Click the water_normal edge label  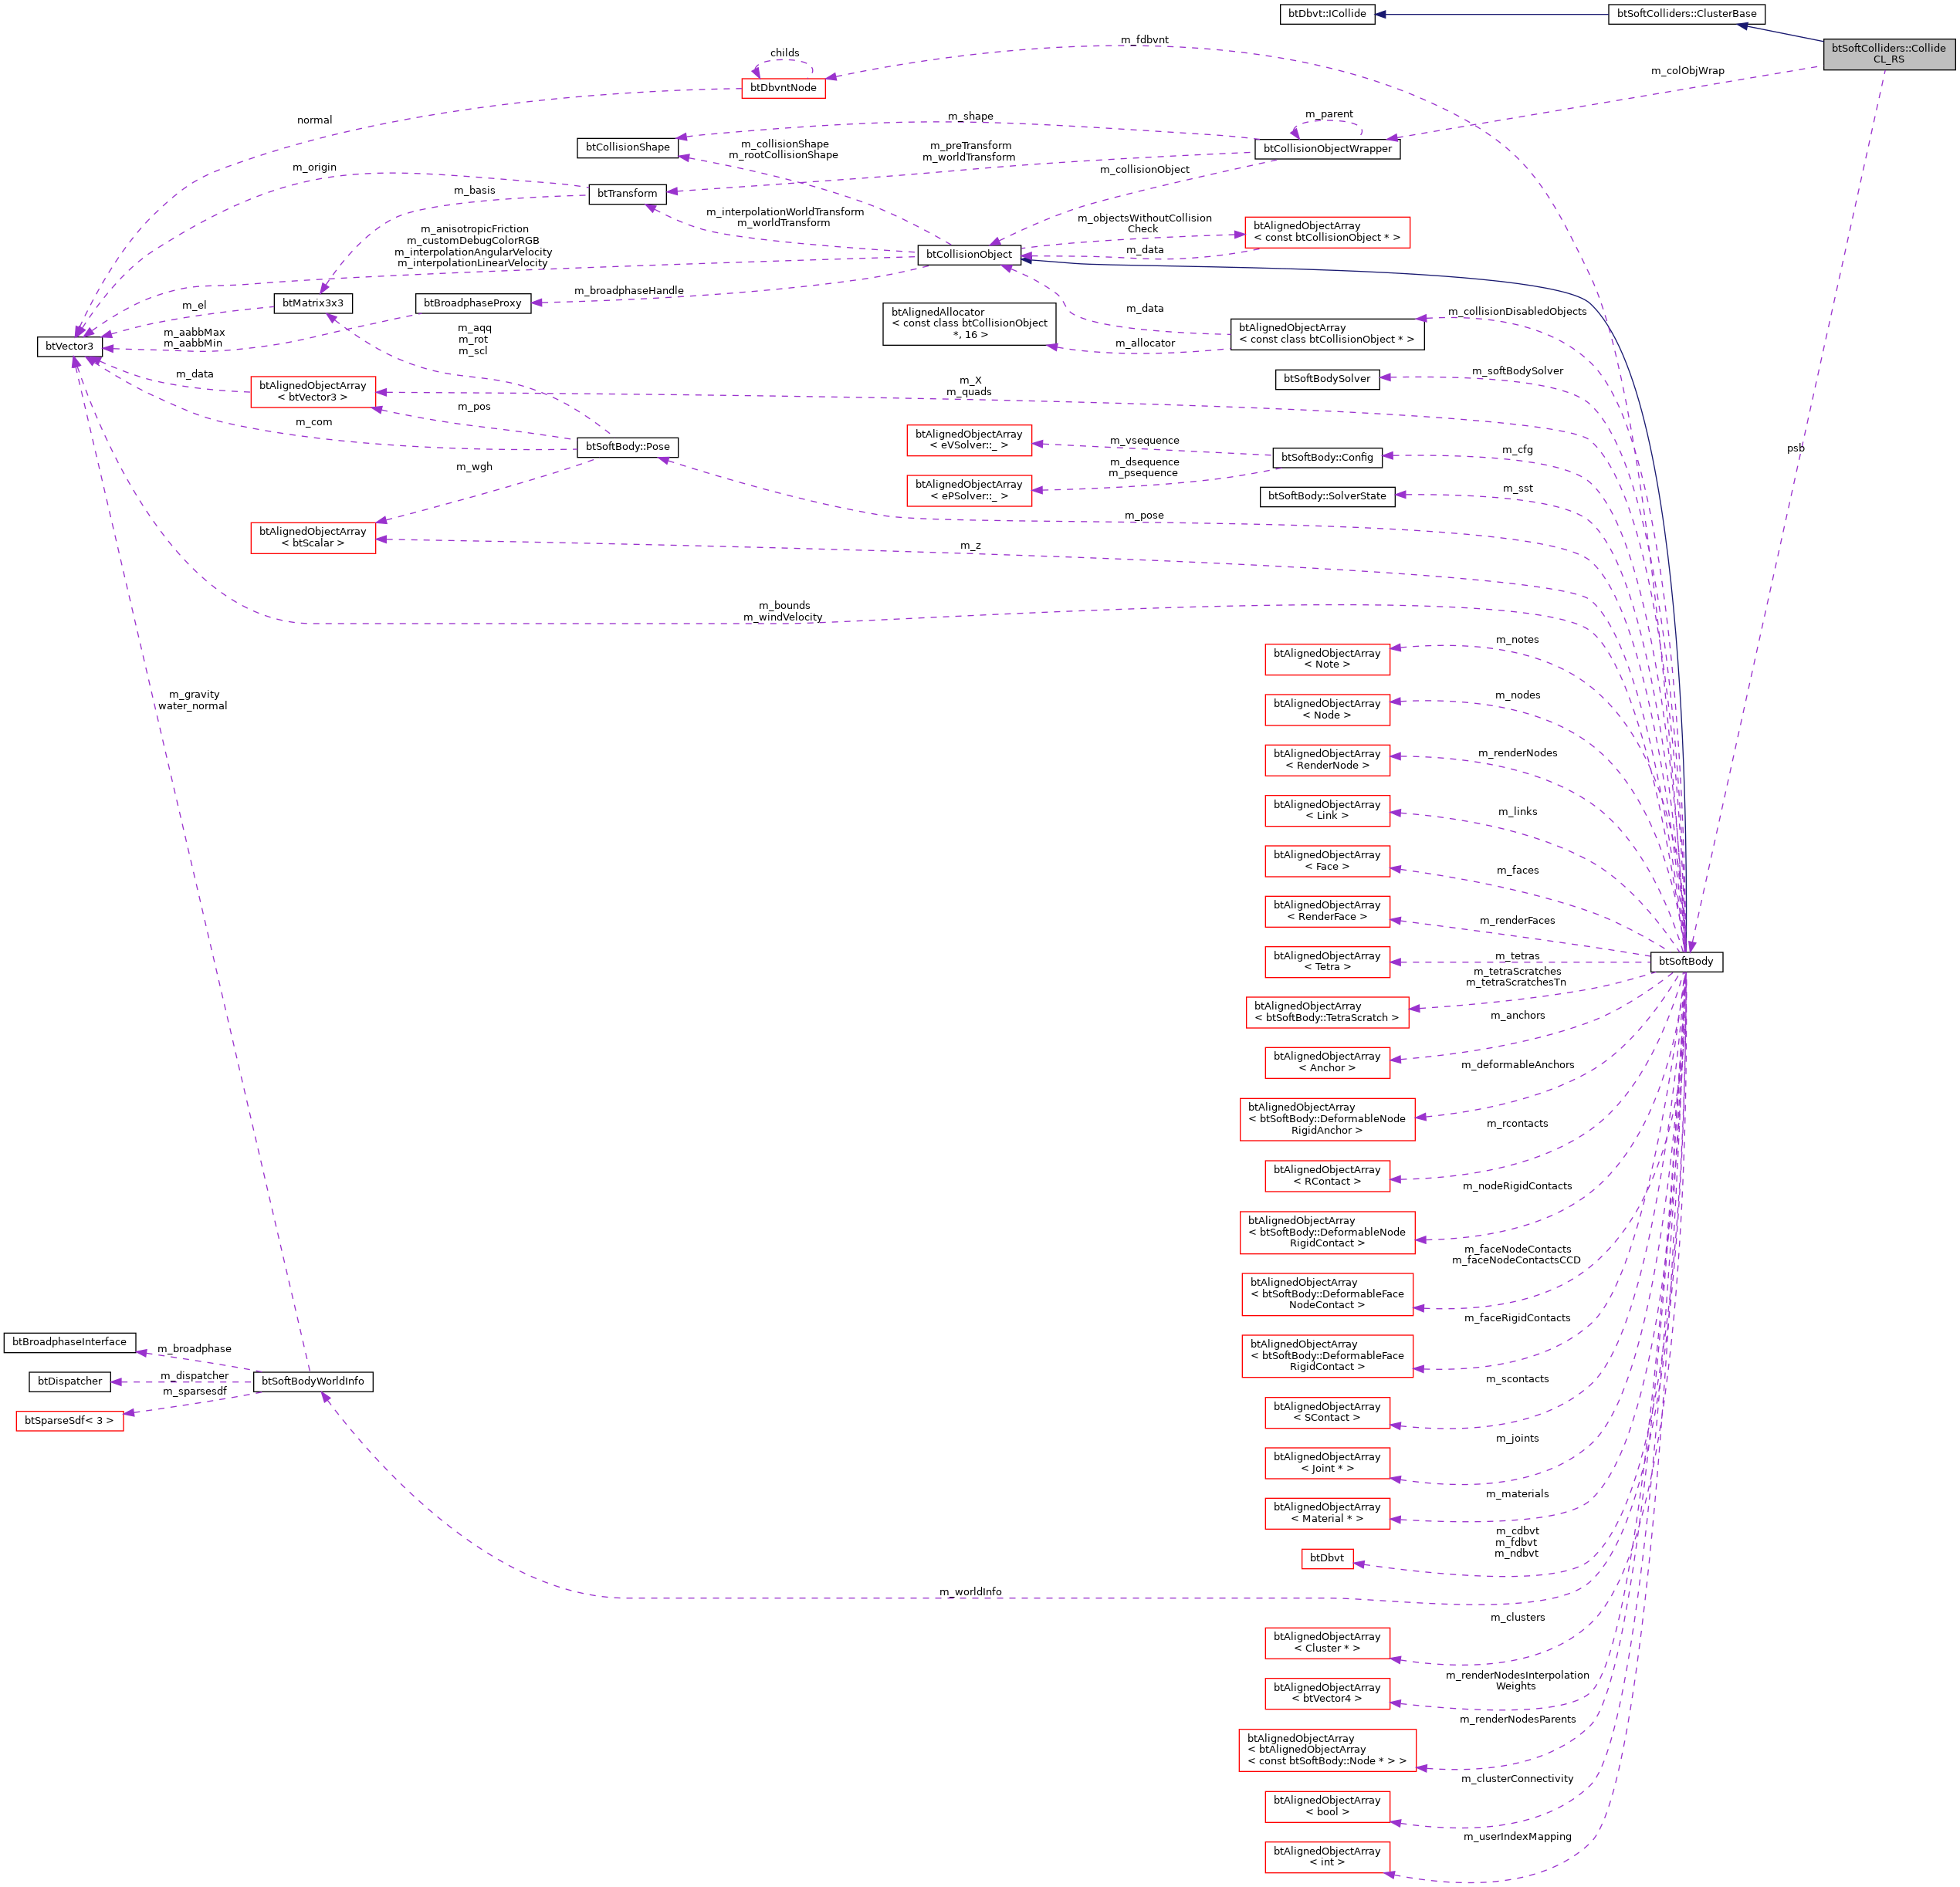click(x=192, y=706)
